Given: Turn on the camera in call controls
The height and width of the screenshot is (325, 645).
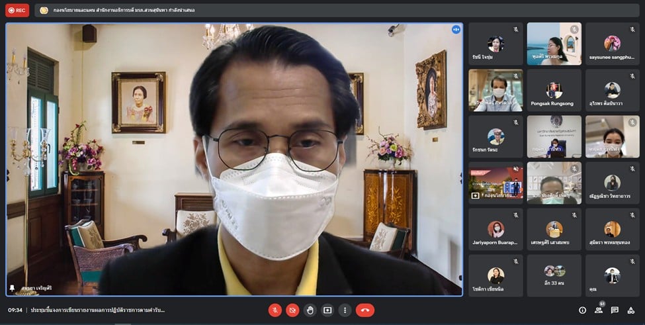Looking at the screenshot, I should click(x=292, y=310).
